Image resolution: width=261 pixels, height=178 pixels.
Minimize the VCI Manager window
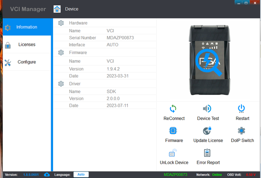(239, 3)
